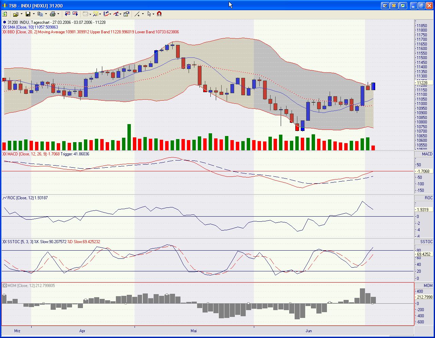
Task: Click the chart properties icon
Action: pyautogui.click(x=125, y=14)
